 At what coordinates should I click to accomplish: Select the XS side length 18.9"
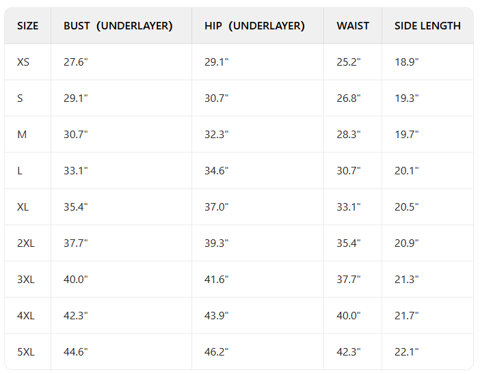[x=407, y=62]
